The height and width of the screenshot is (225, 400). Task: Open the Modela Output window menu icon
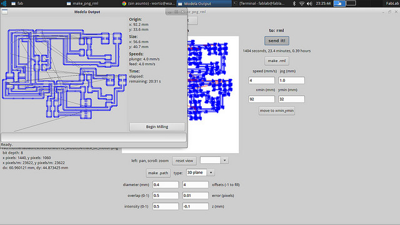[4, 12]
